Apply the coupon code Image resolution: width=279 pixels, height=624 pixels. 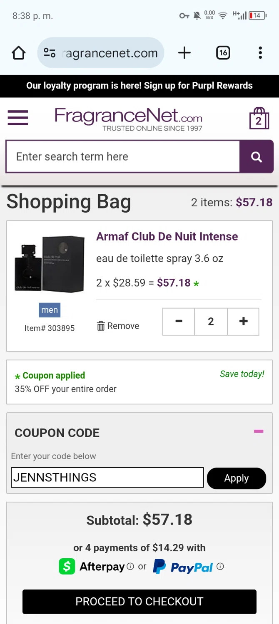[236, 478]
